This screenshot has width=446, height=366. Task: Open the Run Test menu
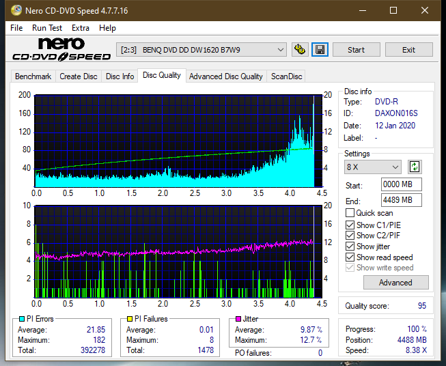click(47, 28)
